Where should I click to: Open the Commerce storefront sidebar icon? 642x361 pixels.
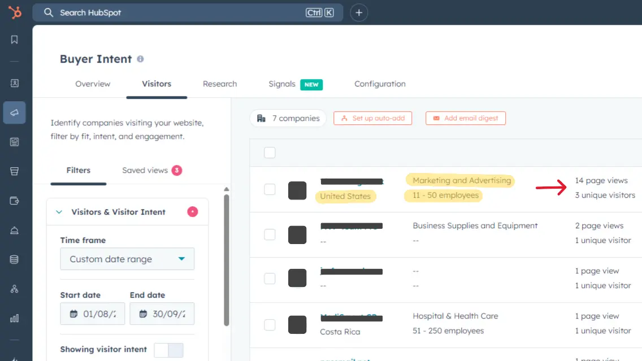tap(15, 171)
